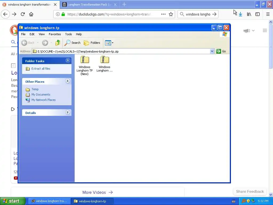Click the magnifier tray icon in system tray
Viewport: 273px width, 205px height.
243,201
